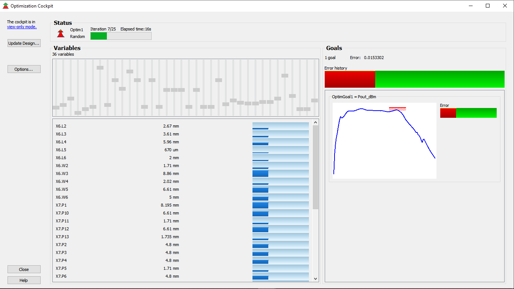Click the Update Design button
514x289 pixels.
tap(24, 43)
